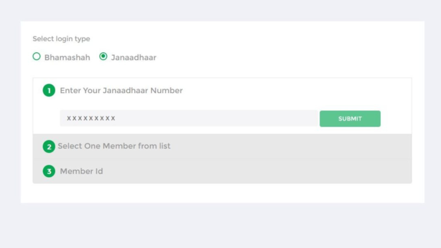Choose login type via Bhamashah label text
Screen dimensions: 441x248
pyautogui.click(x=67, y=57)
